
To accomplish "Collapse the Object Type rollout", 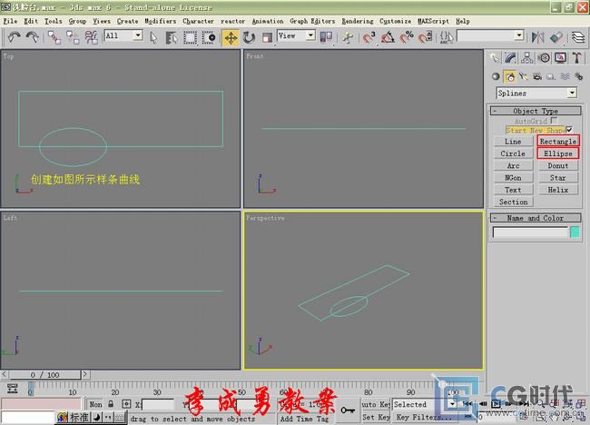I will [x=536, y=111].
